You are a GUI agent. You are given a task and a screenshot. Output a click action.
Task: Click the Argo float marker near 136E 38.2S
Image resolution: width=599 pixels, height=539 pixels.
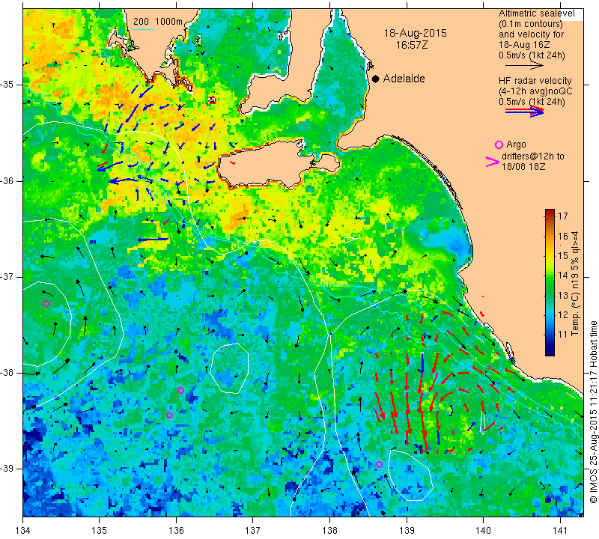pos(180,391)
